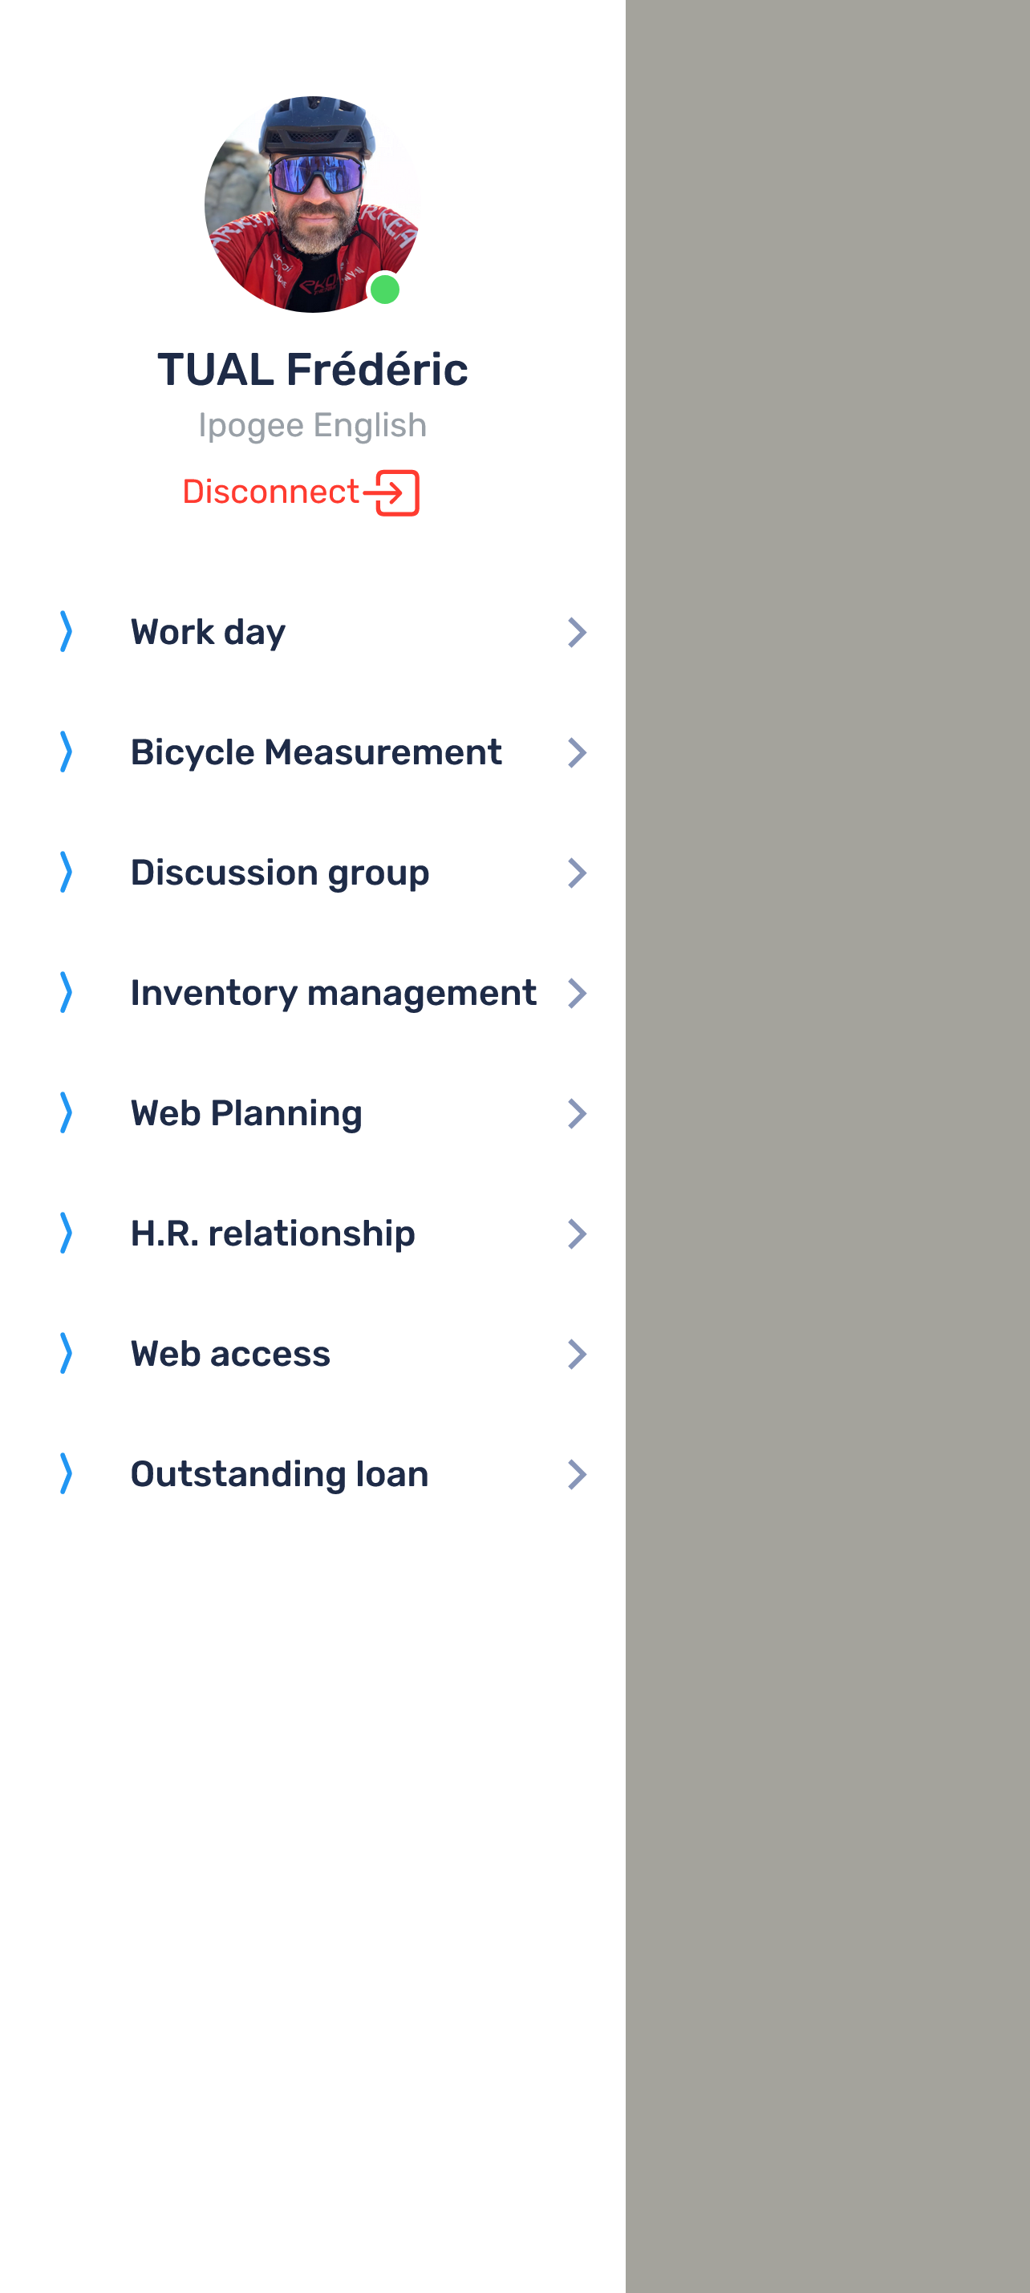Click the blue marker beside Bicycle Measurement

coord(66,752)
